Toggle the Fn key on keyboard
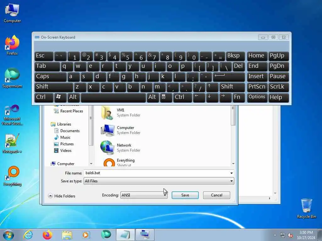Image resolution: width=322 pixels, height=241 pixels. (239, 98)
